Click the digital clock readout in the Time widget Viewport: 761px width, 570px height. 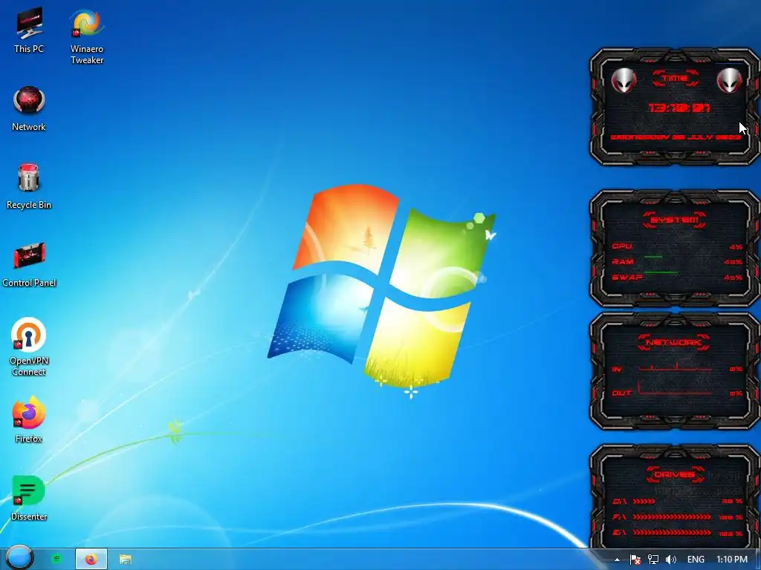[680, 108]
